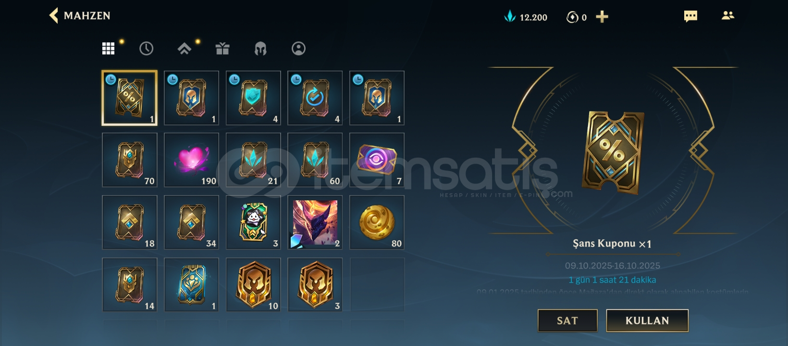This screenshot has height=346, width=788.
Task: Select the poro card item with 3
Action: point(253,222)
